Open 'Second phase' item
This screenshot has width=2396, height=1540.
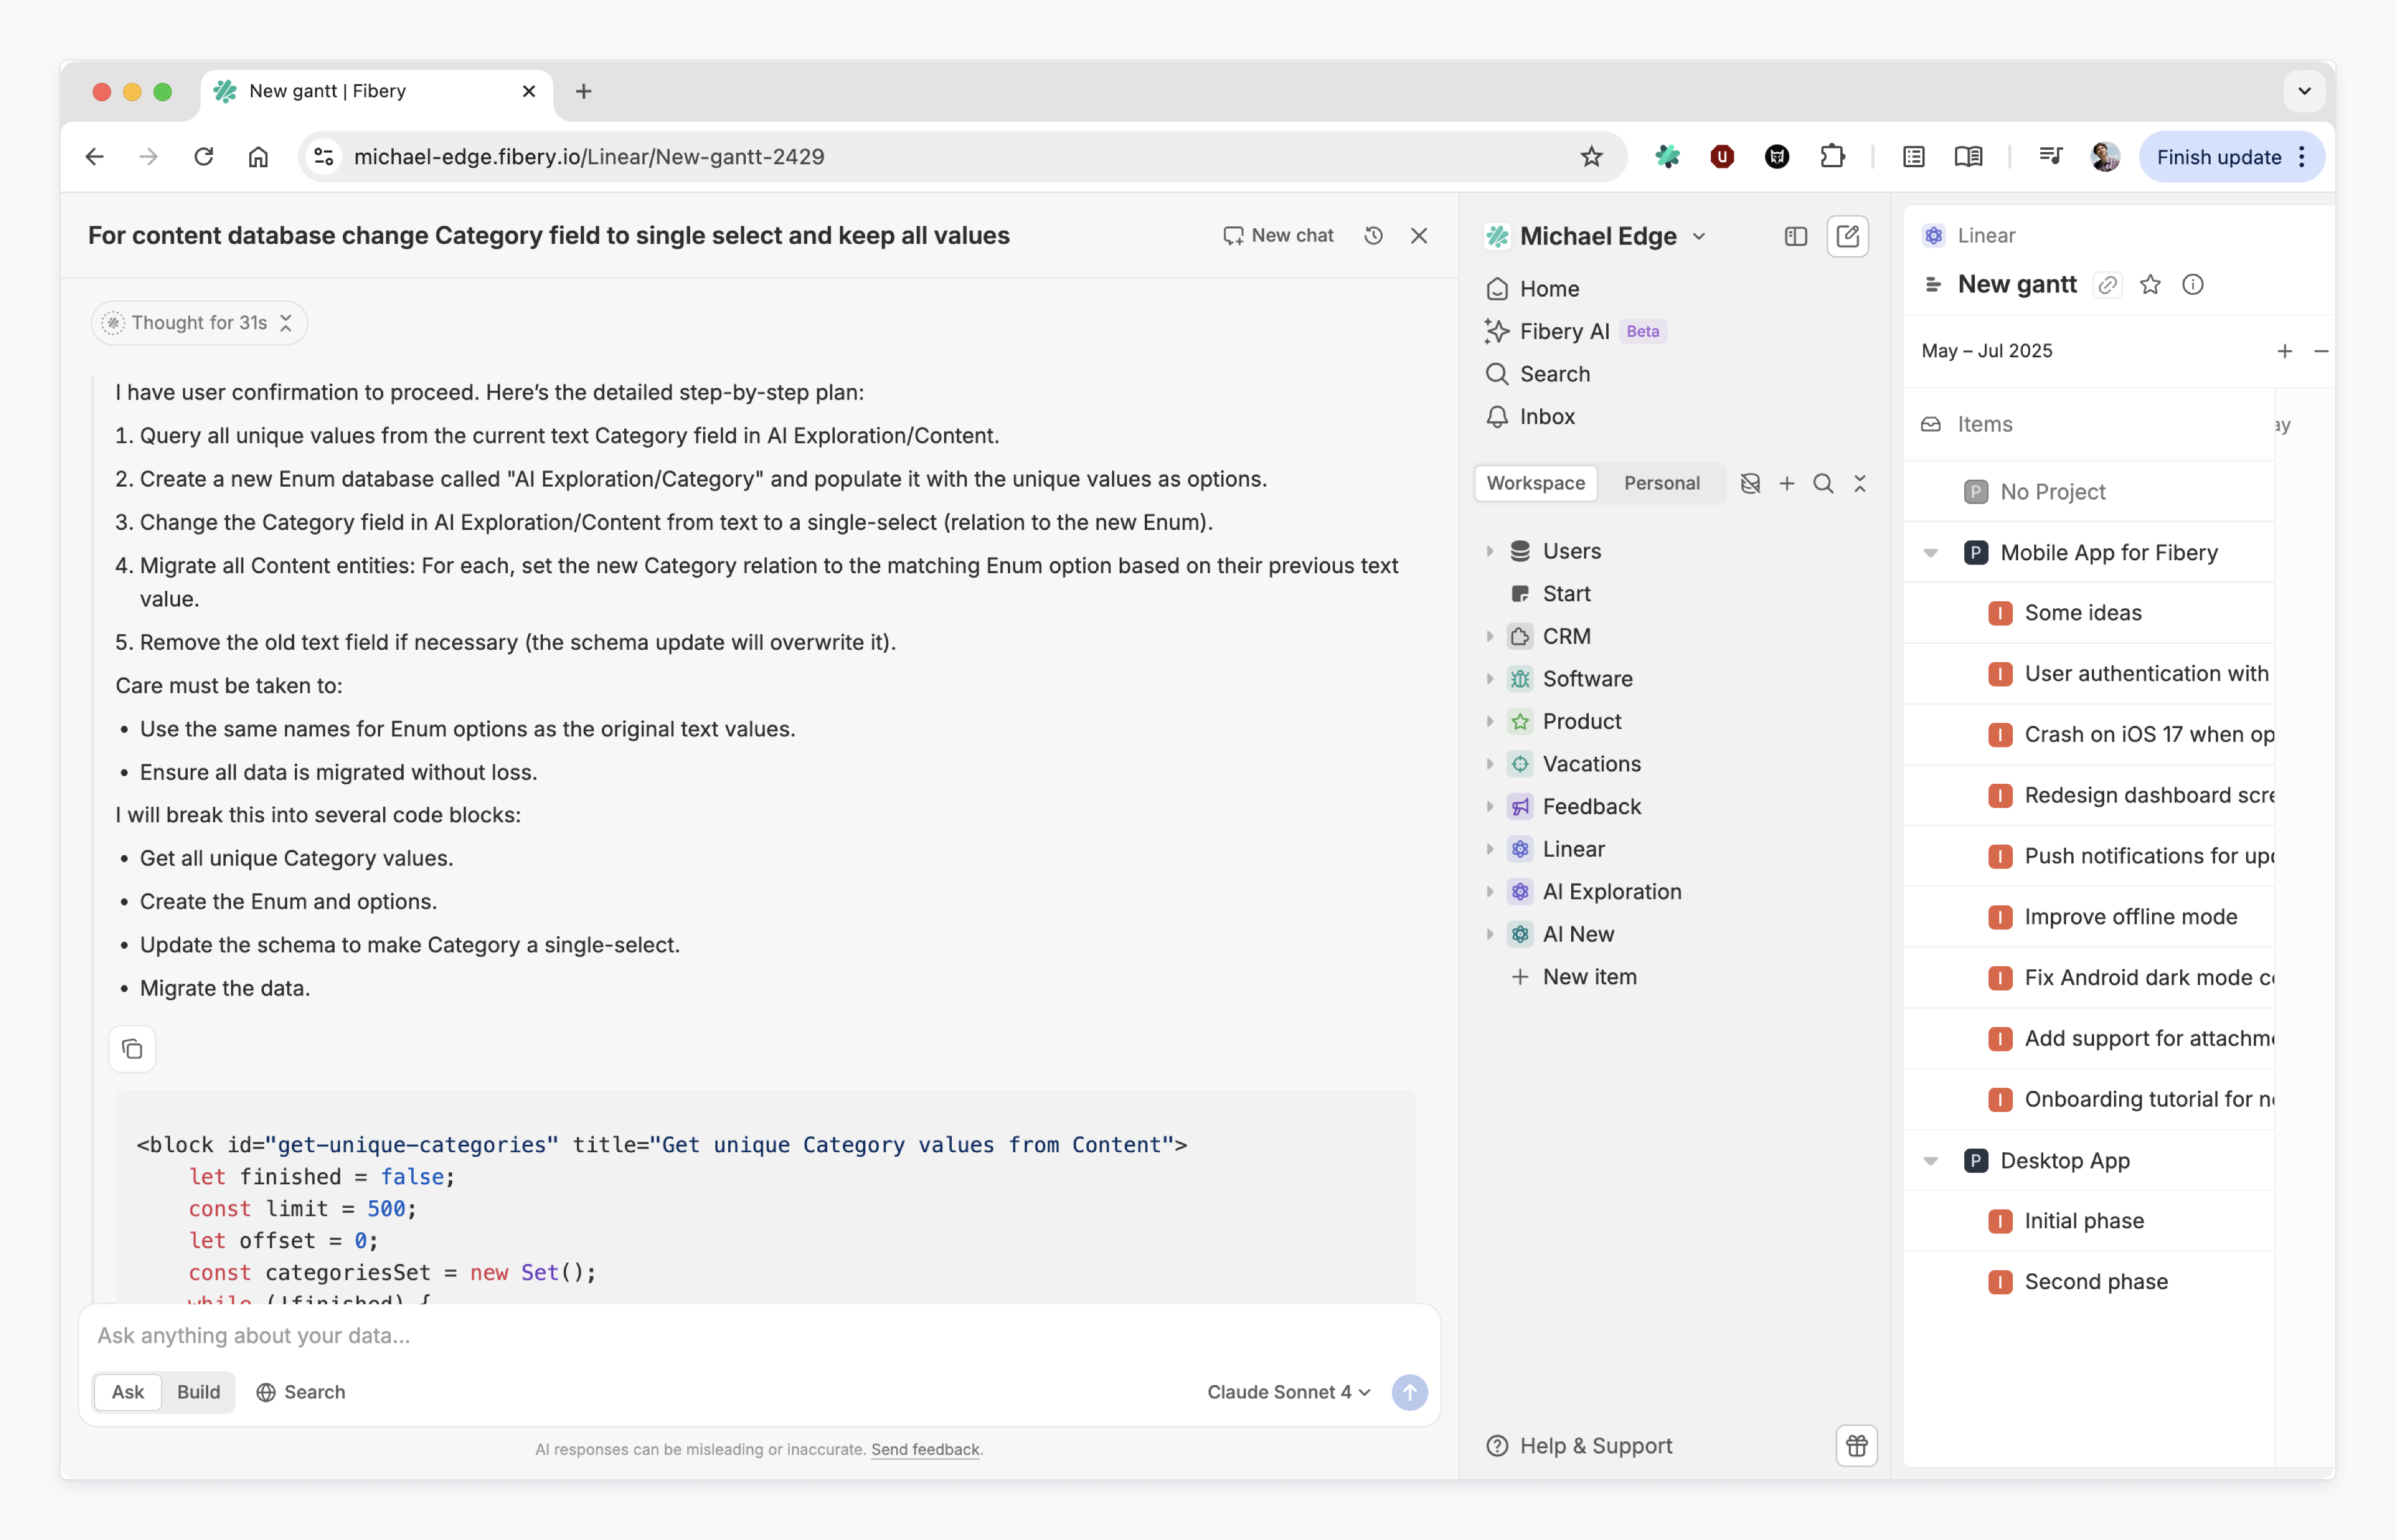(x=2096, y=1282)
